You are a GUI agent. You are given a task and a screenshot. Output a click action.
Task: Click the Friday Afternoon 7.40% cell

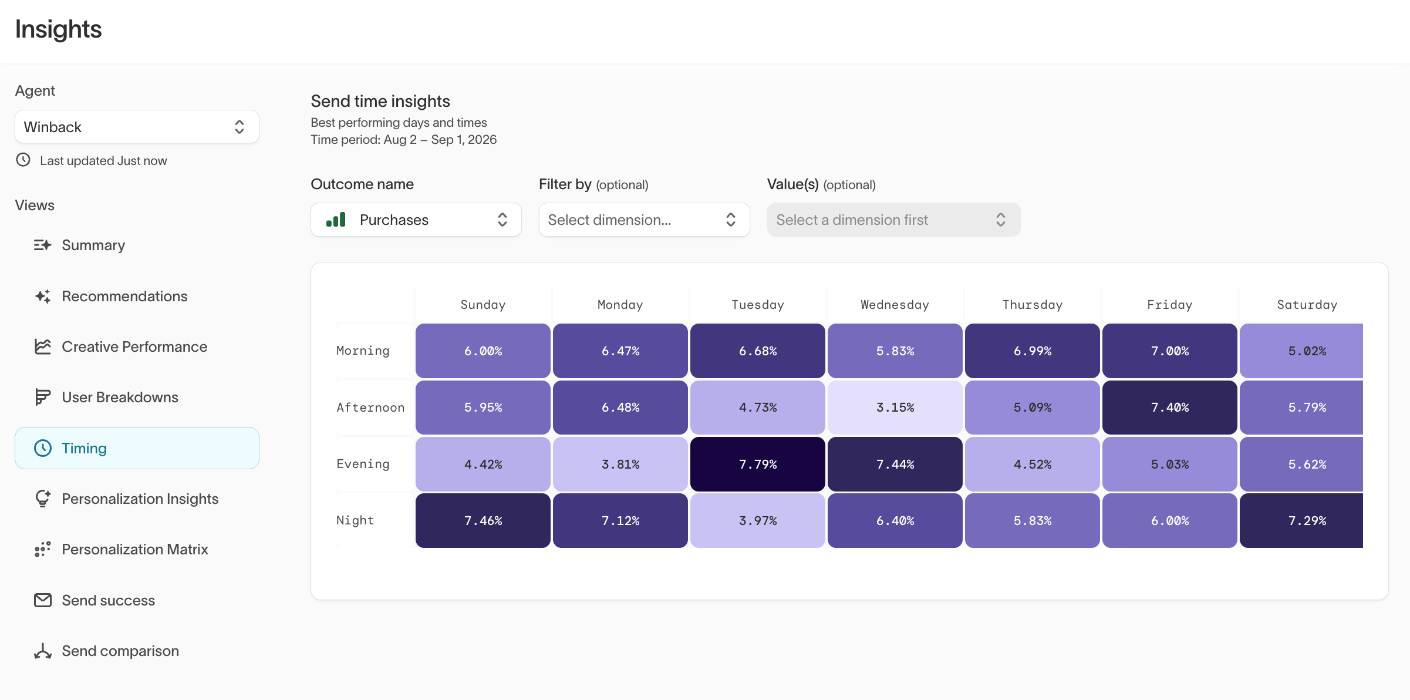pyautogui.click(x=1169, y=407)
